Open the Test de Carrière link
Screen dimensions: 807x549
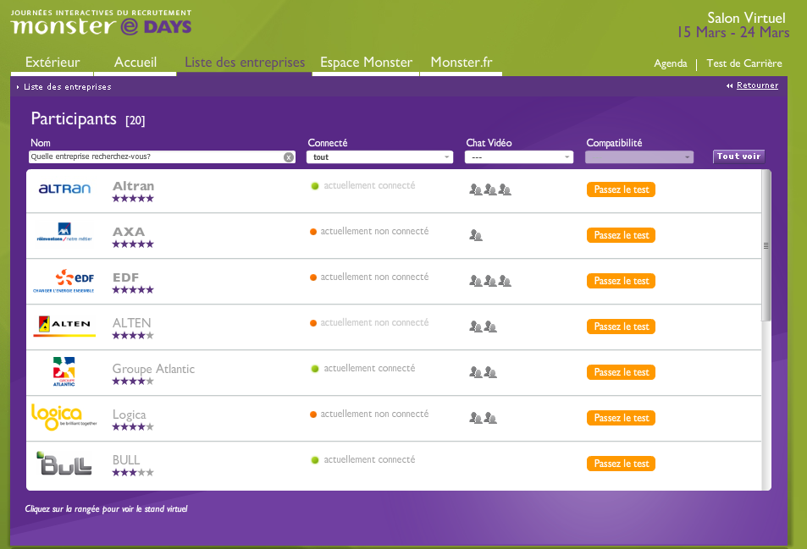pyautogui.click(x=744, y=63)
